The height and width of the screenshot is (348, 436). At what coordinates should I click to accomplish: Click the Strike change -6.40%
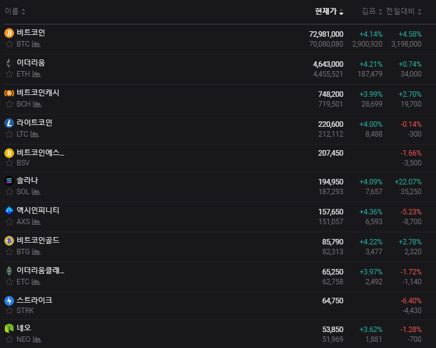click(411, 301)
